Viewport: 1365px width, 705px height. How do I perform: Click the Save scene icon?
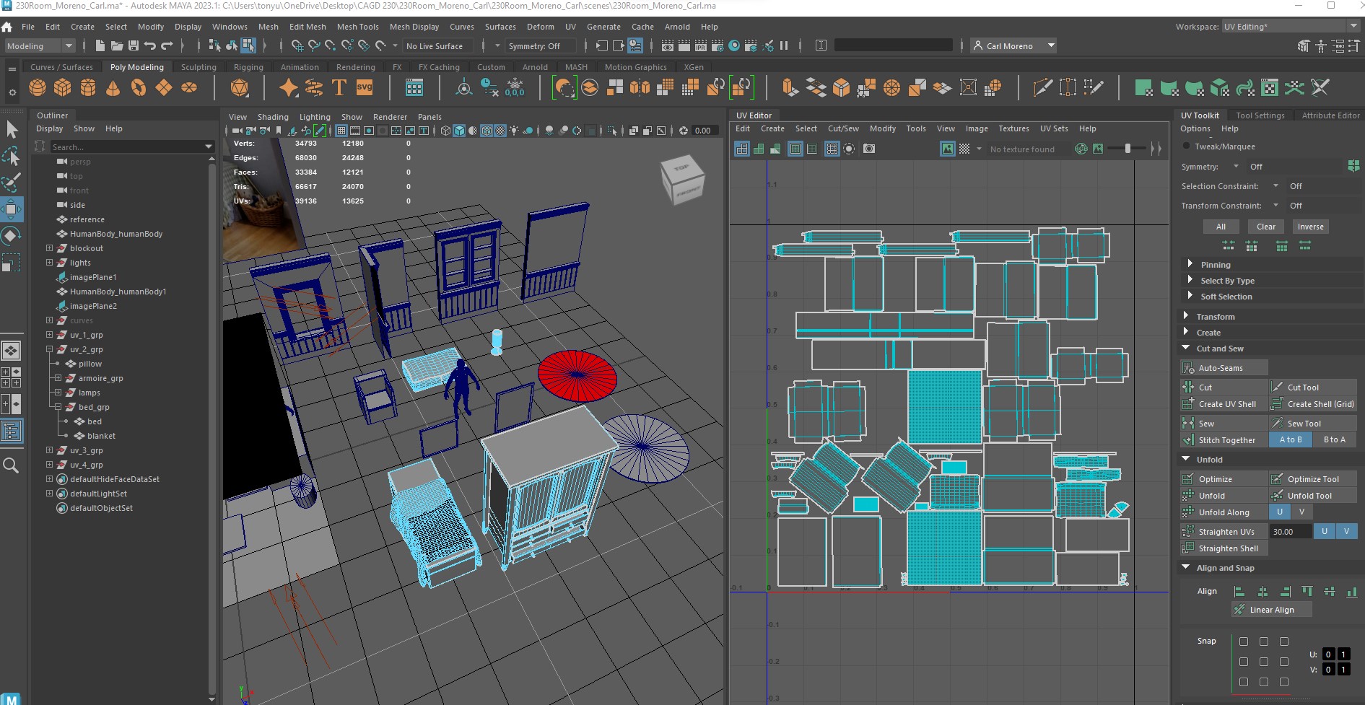point(133,46)
